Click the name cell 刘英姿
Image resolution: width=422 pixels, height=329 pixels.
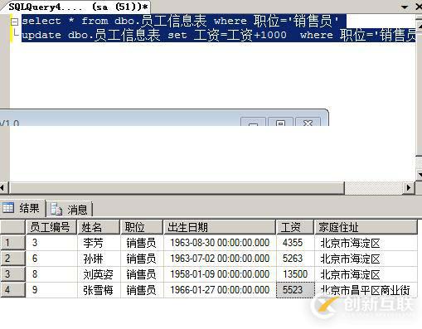pyautogui.click(x=99, y=274)
